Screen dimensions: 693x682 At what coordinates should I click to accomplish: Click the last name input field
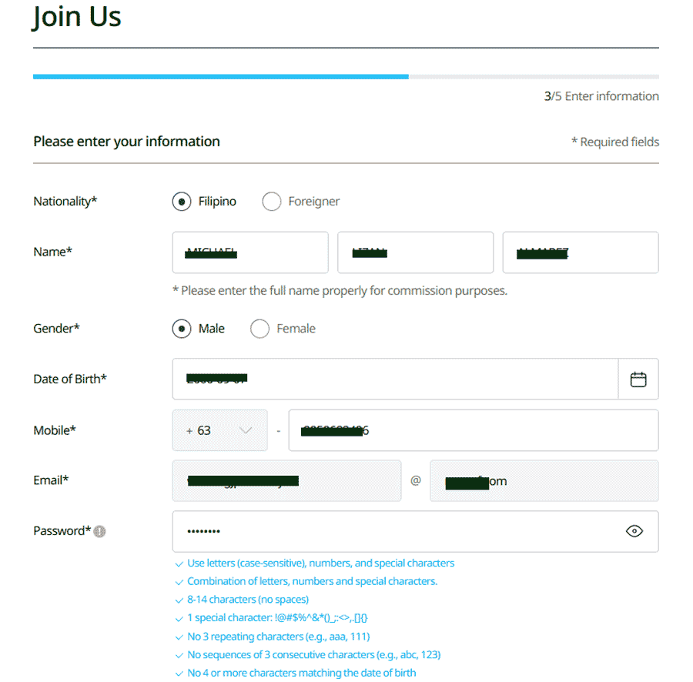coord(581,252)
